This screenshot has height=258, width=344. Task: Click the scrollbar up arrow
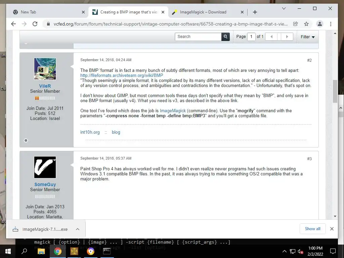[x=335, y=33]
